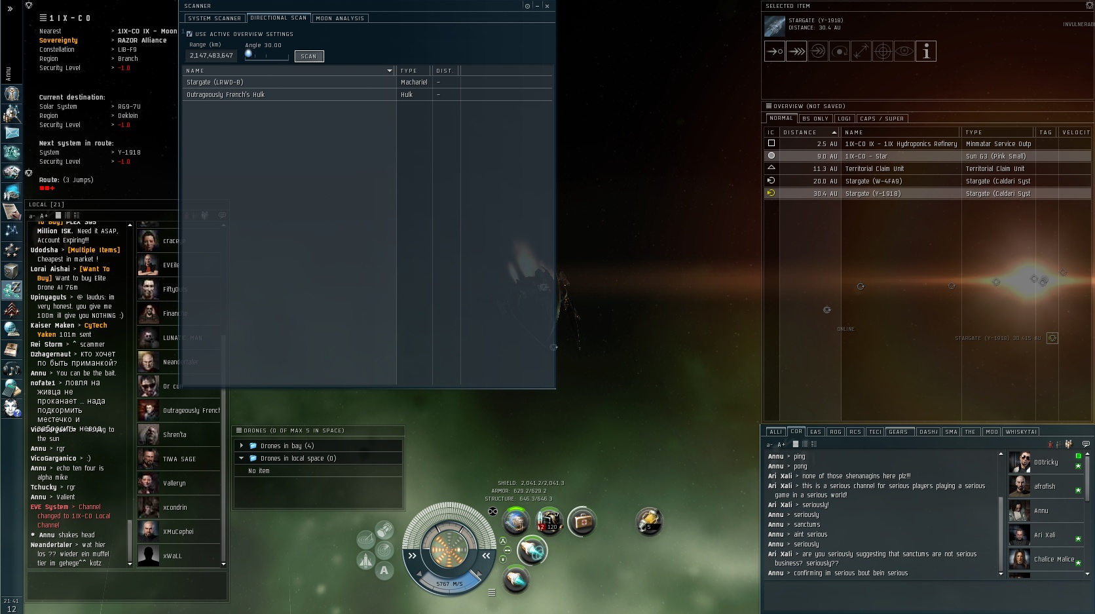Click the ship speed bar showing 5767 M/S
This screenshot has width=1095, height=614.
pyautogui.click(x=449, y=584)
